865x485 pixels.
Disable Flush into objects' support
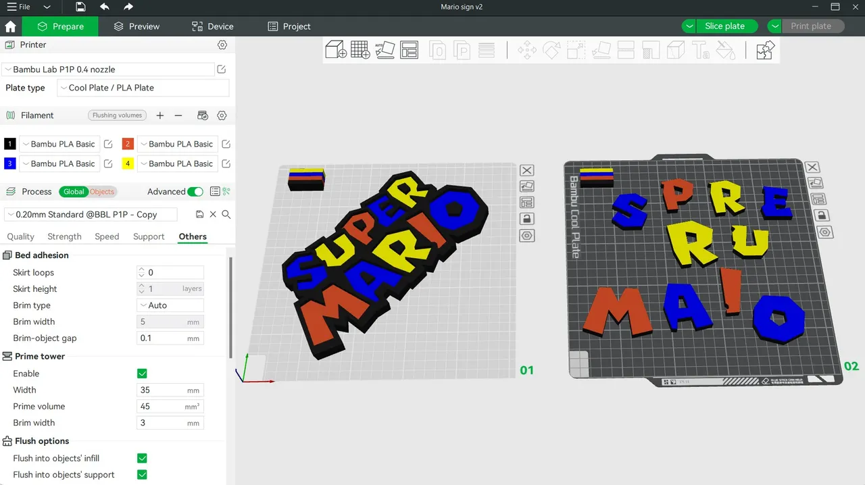pyautogui.click(x=142, y=474)
